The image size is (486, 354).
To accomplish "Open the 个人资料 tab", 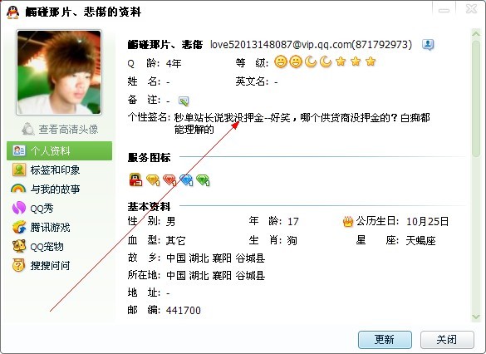I will click(59, 150).
